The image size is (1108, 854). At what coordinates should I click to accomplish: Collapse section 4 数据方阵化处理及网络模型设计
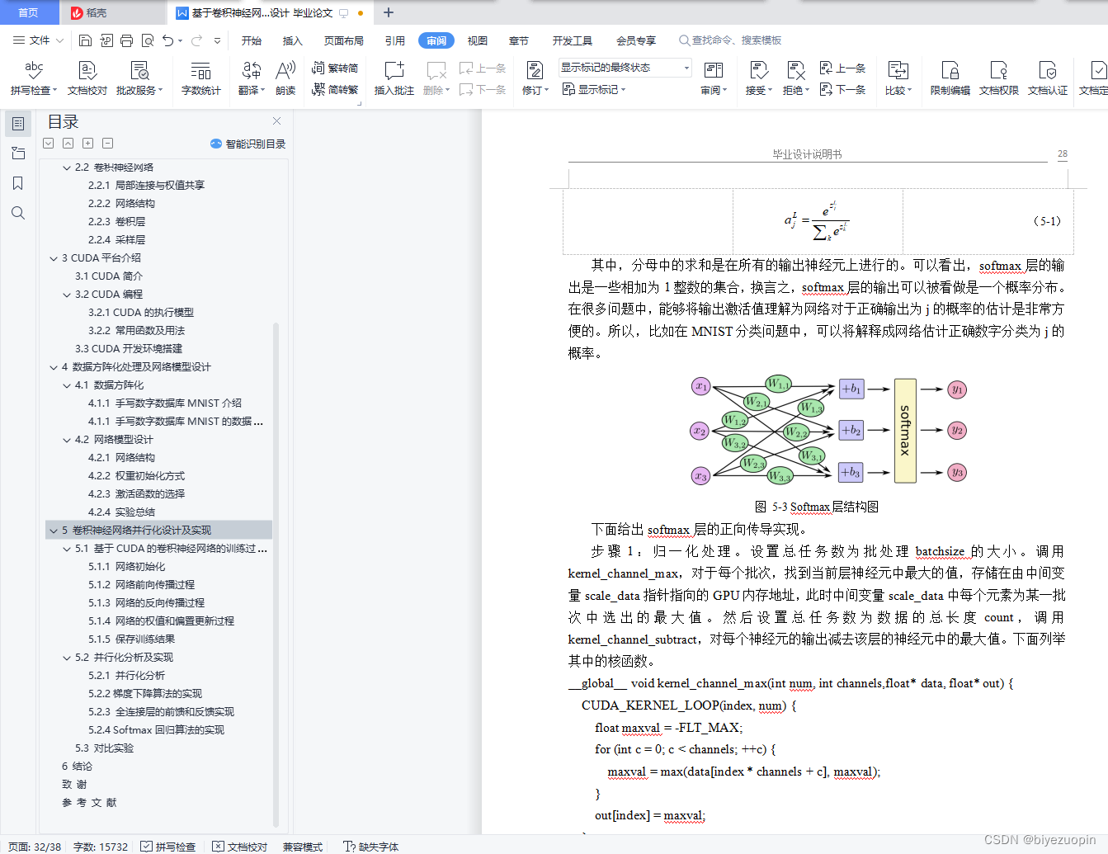(x=54, y=367)
